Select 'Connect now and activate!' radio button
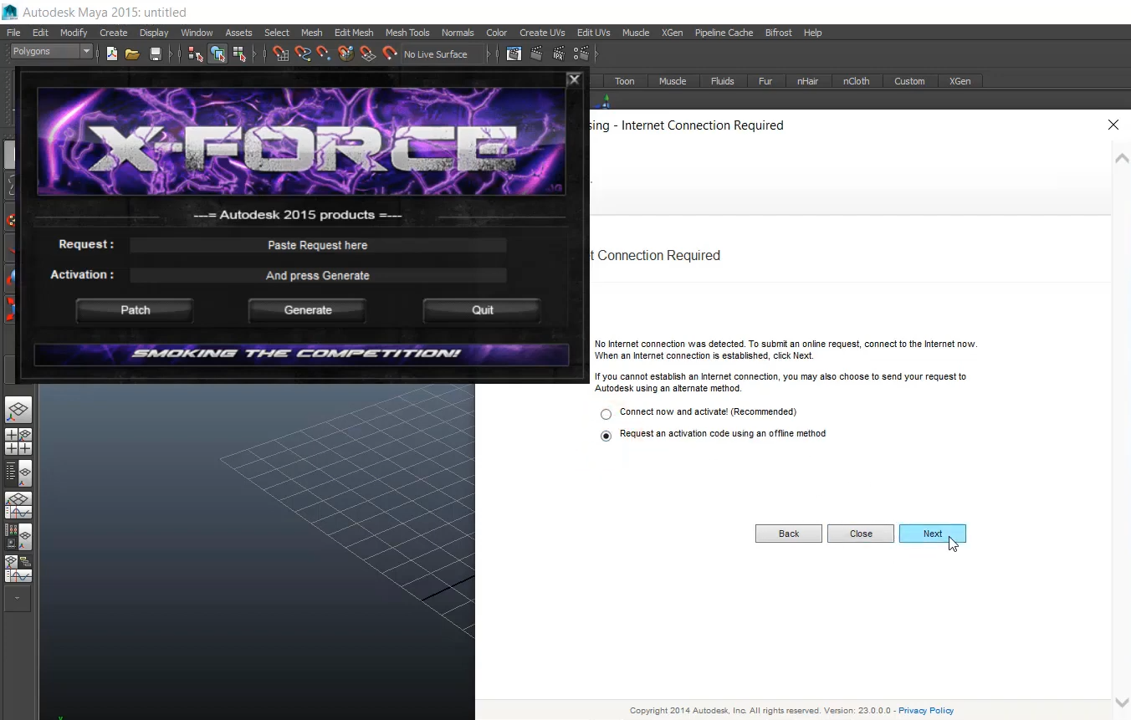Screen dimensions: 1131x720 pyautogui.click(x=606, y=414)
